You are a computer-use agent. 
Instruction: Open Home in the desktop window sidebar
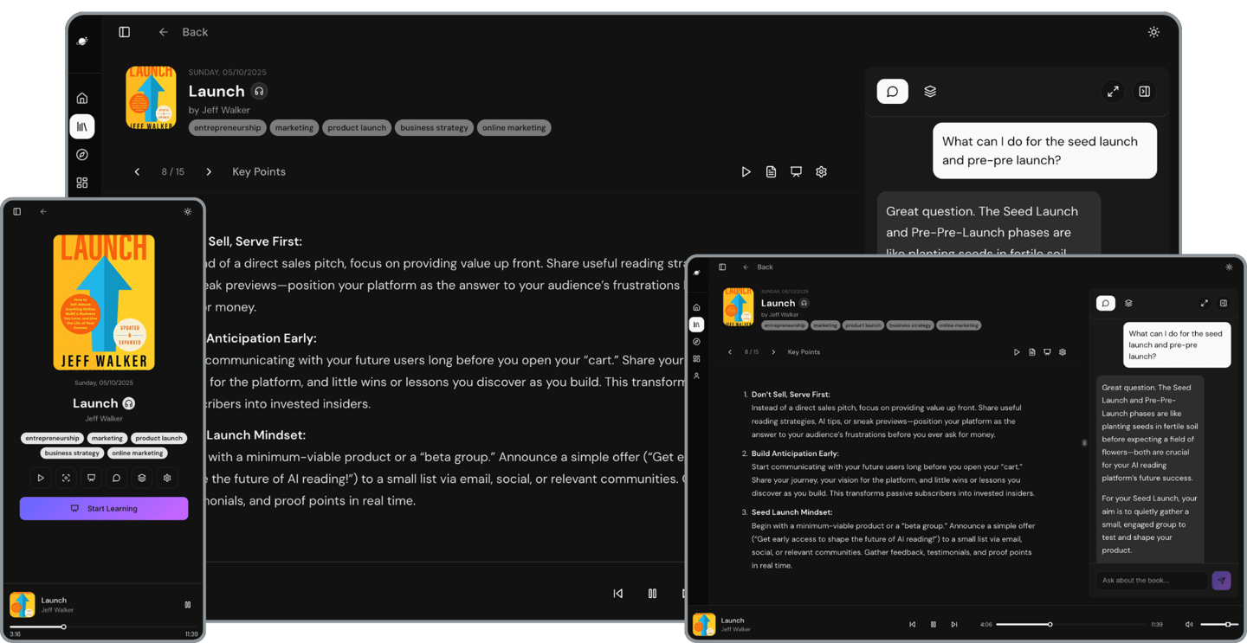point(82,99)
